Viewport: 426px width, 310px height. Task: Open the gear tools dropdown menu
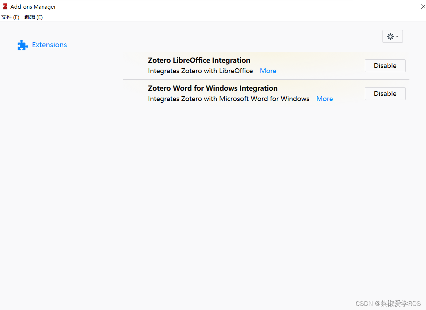click(x=392, y=37)
